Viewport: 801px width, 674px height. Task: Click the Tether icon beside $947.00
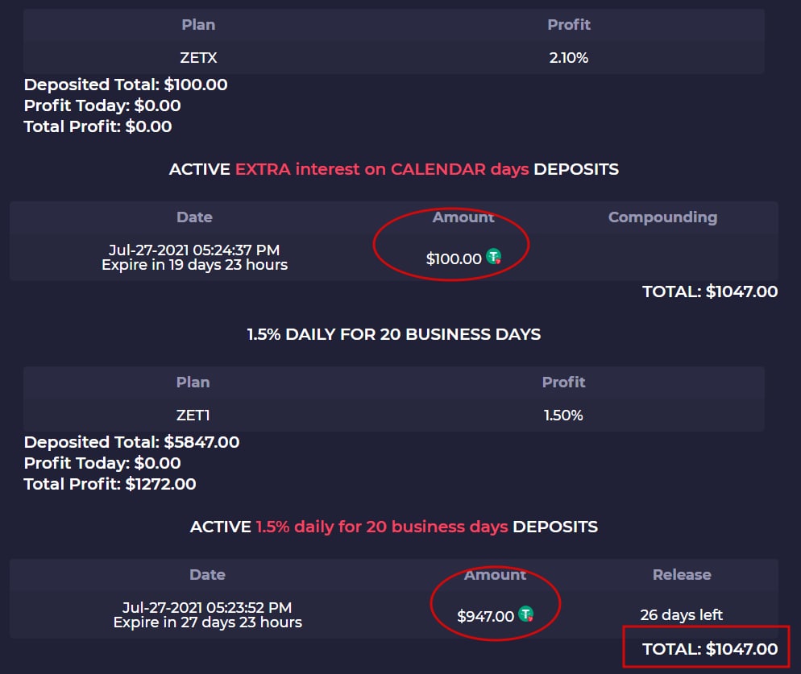point(525,614)
